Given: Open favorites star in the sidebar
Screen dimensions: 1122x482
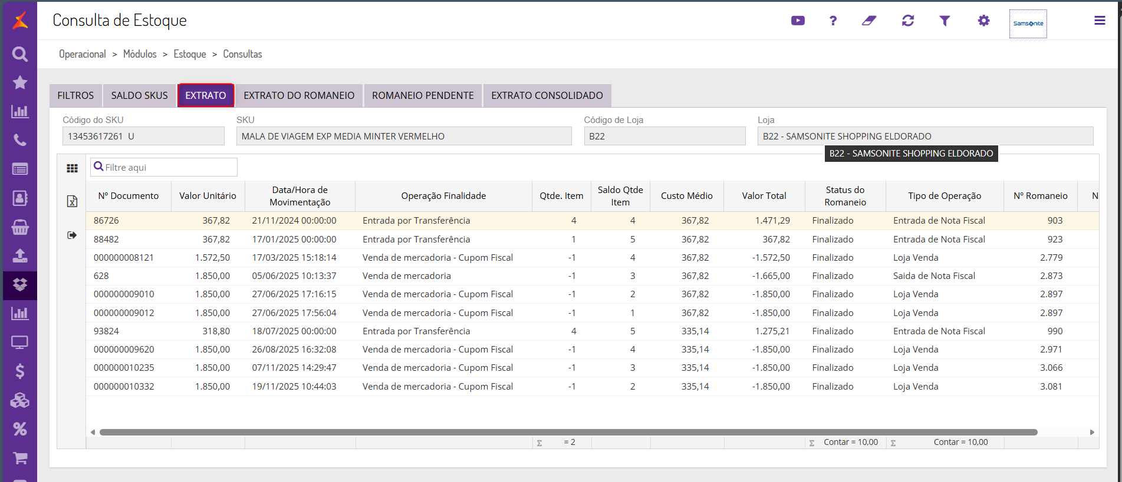Looking at the screenshot, I should coord(20,82).
